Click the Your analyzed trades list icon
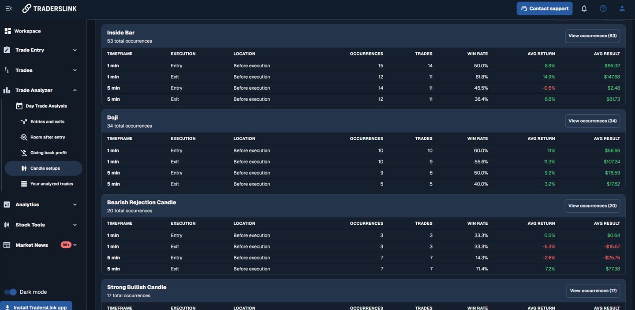The image size is (635, 310). [x=24, y=184]
